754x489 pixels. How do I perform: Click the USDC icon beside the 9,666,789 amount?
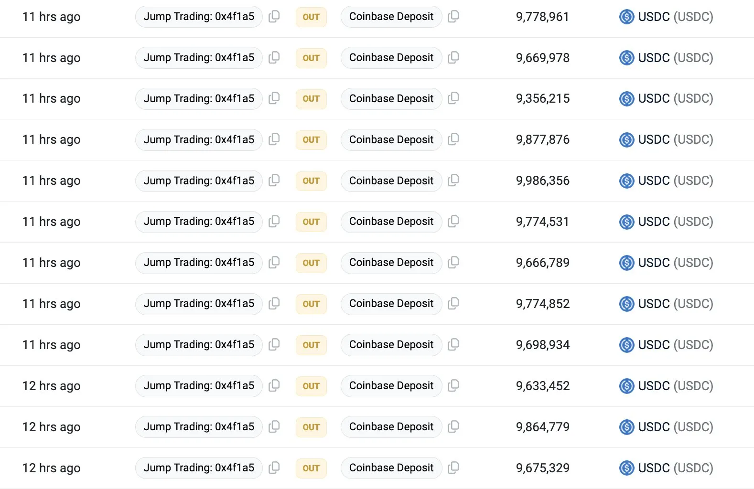626,262
